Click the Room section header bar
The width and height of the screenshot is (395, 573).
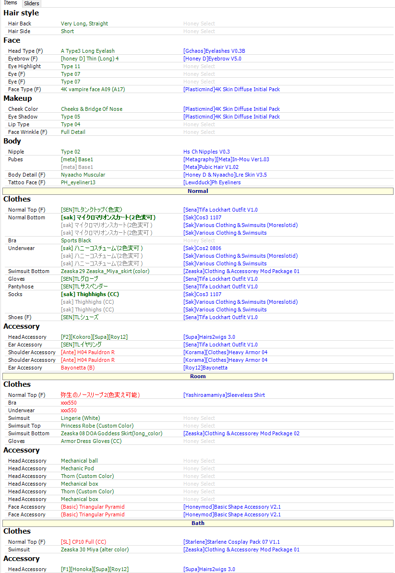pyautogui.click(x=198, y=376)
